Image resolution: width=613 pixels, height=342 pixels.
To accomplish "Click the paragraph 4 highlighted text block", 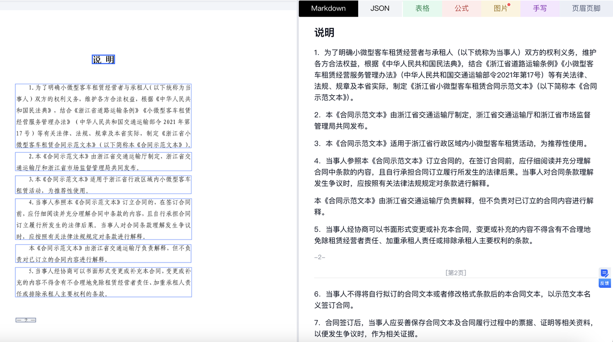I will click(x=102, y=219).
